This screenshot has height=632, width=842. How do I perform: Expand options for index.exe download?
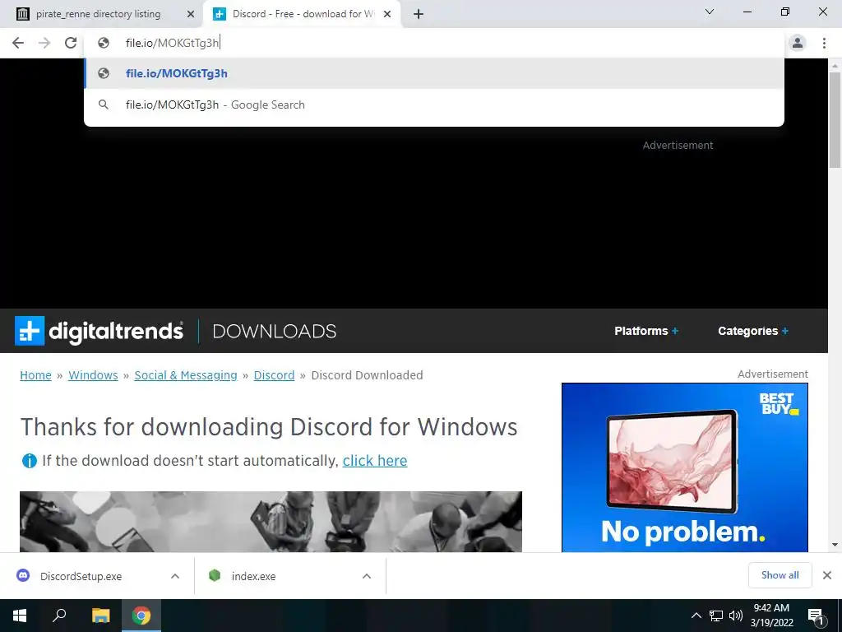point(367,576)
